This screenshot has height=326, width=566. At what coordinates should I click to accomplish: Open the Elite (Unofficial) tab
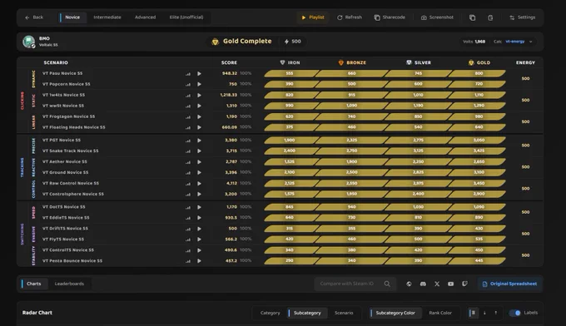[186, 17]
